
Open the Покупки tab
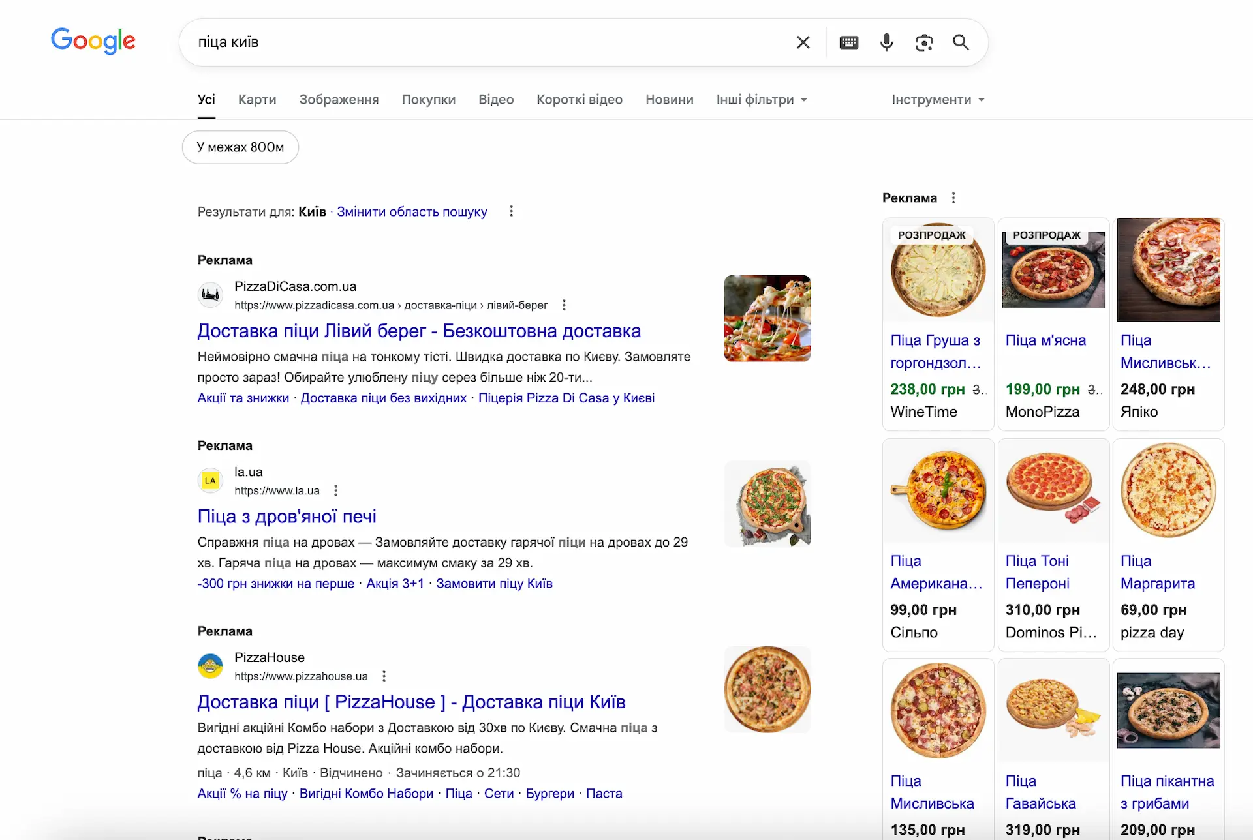click(429, 100)
